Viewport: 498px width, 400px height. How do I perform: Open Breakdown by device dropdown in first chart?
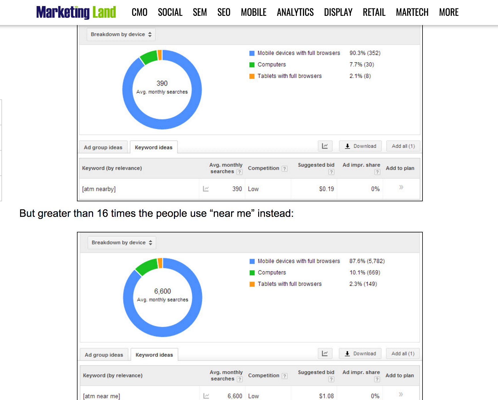click(121, 34)
